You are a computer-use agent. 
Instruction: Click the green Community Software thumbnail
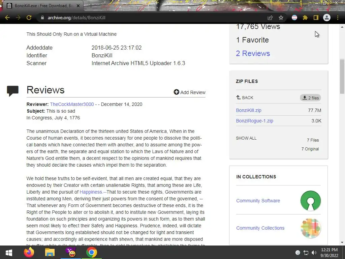[310, 201]
